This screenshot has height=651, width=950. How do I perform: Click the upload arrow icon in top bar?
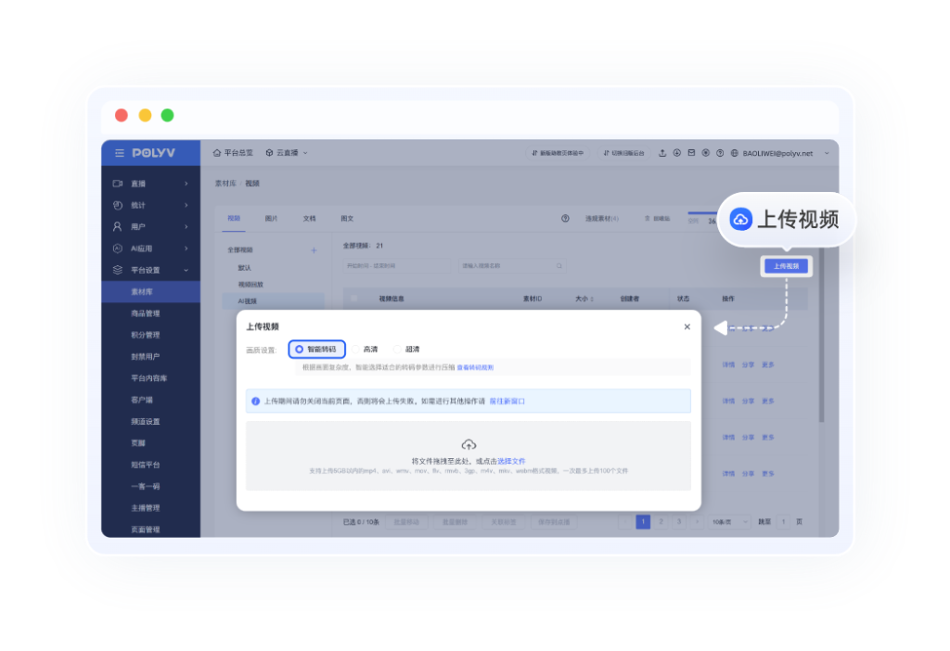(x=662, y=153)
